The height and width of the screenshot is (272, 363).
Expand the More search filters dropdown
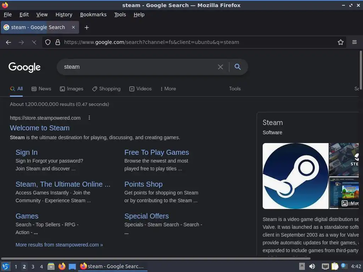(168, 89)
